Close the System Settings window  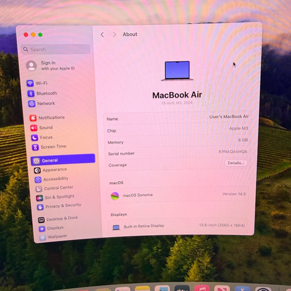click(x=26, y=35)
